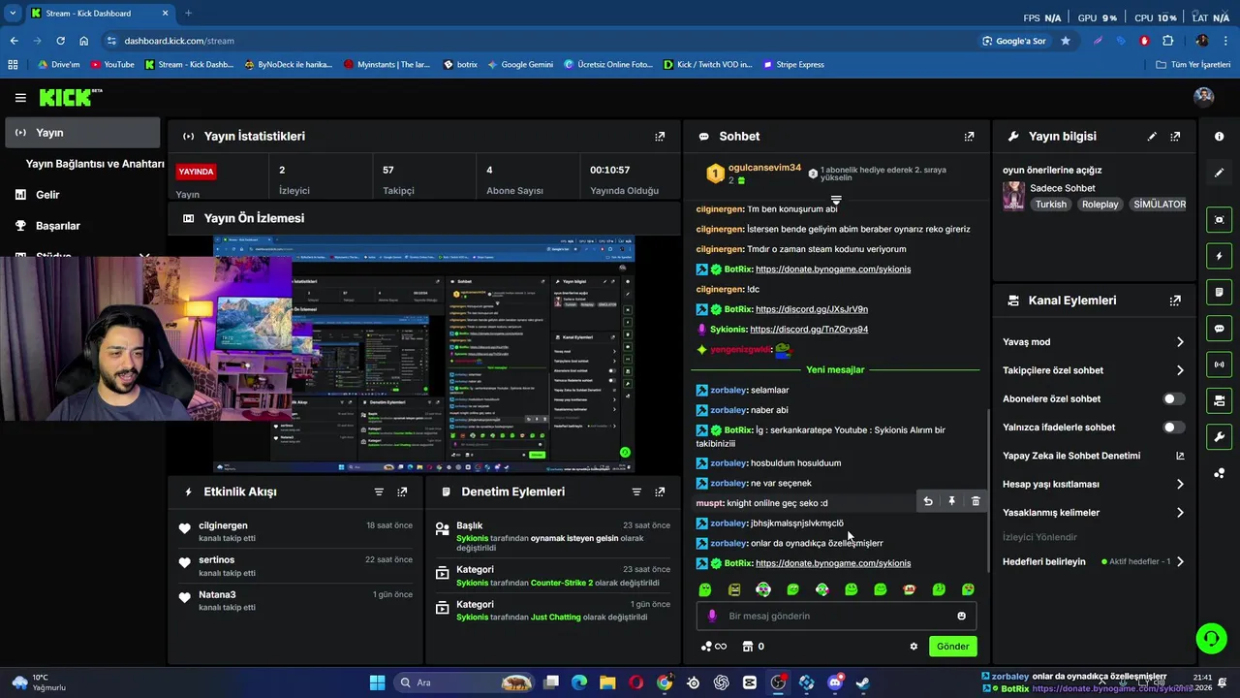
Task: Toggle the chat bubble panel icon in sidebar
Action: (x=1219, y=329)
